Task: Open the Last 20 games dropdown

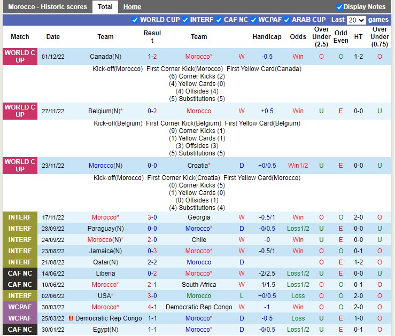Action: click(x=356, y=20)
